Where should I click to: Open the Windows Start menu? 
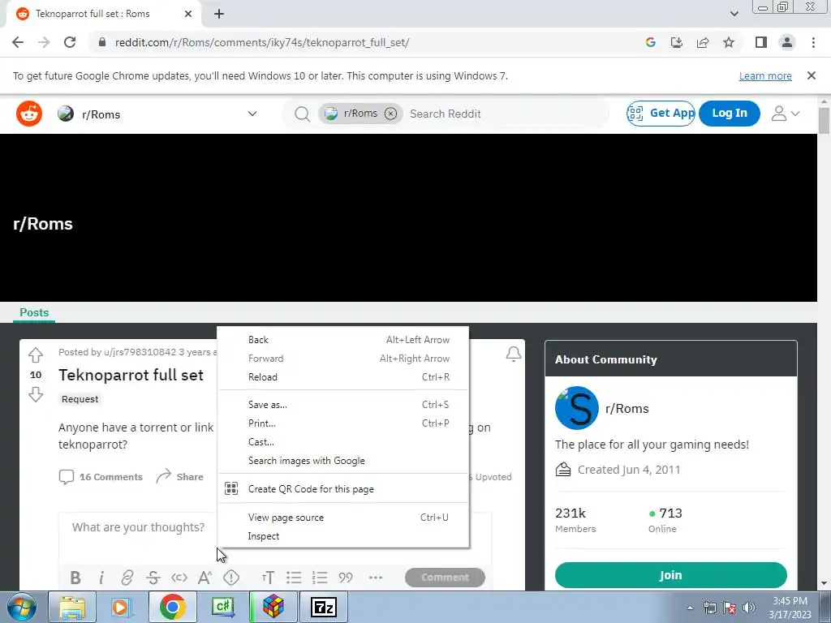click(22, 608)
